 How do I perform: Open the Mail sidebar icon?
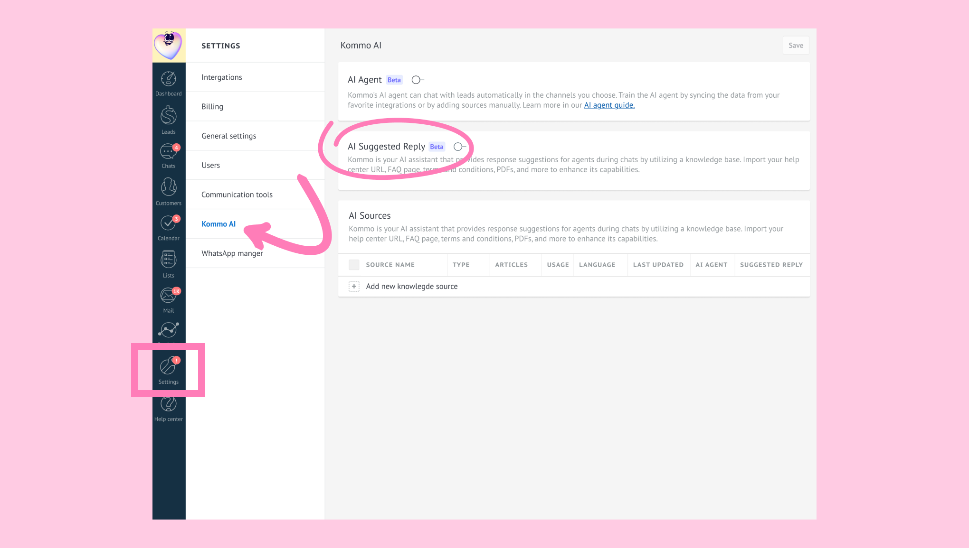click(x=169, y=295)
